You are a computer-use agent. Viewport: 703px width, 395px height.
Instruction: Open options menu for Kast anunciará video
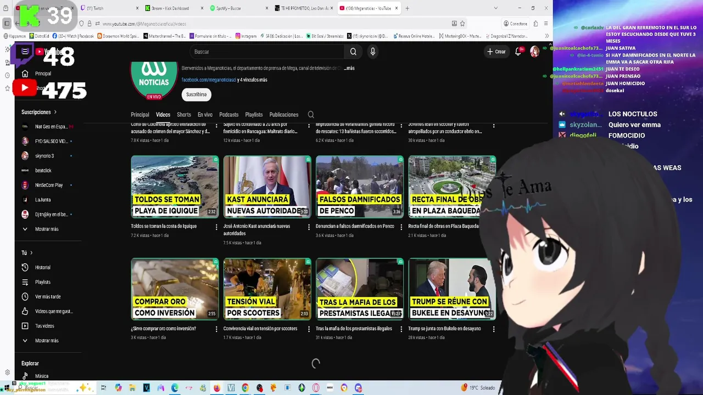(308, 227)
